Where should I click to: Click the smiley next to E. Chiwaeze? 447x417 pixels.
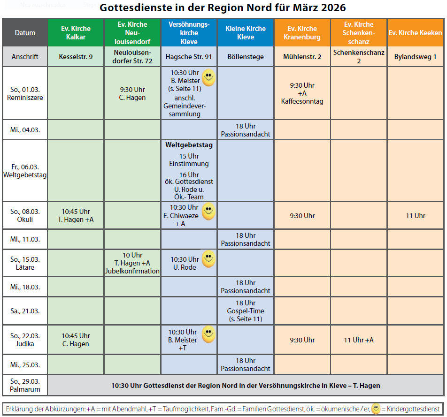pyautogui.click(x=208, y=212)
